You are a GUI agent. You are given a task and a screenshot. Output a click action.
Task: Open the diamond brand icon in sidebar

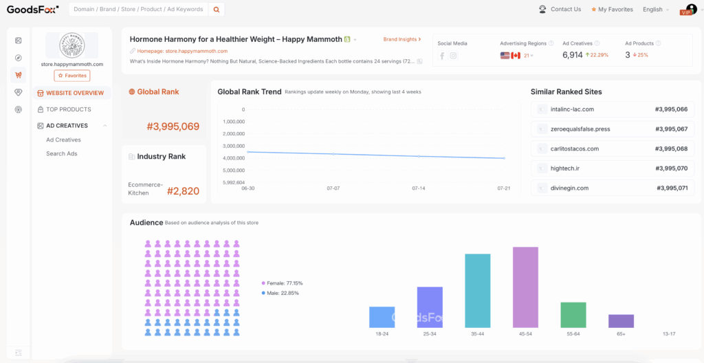[18, 92]
